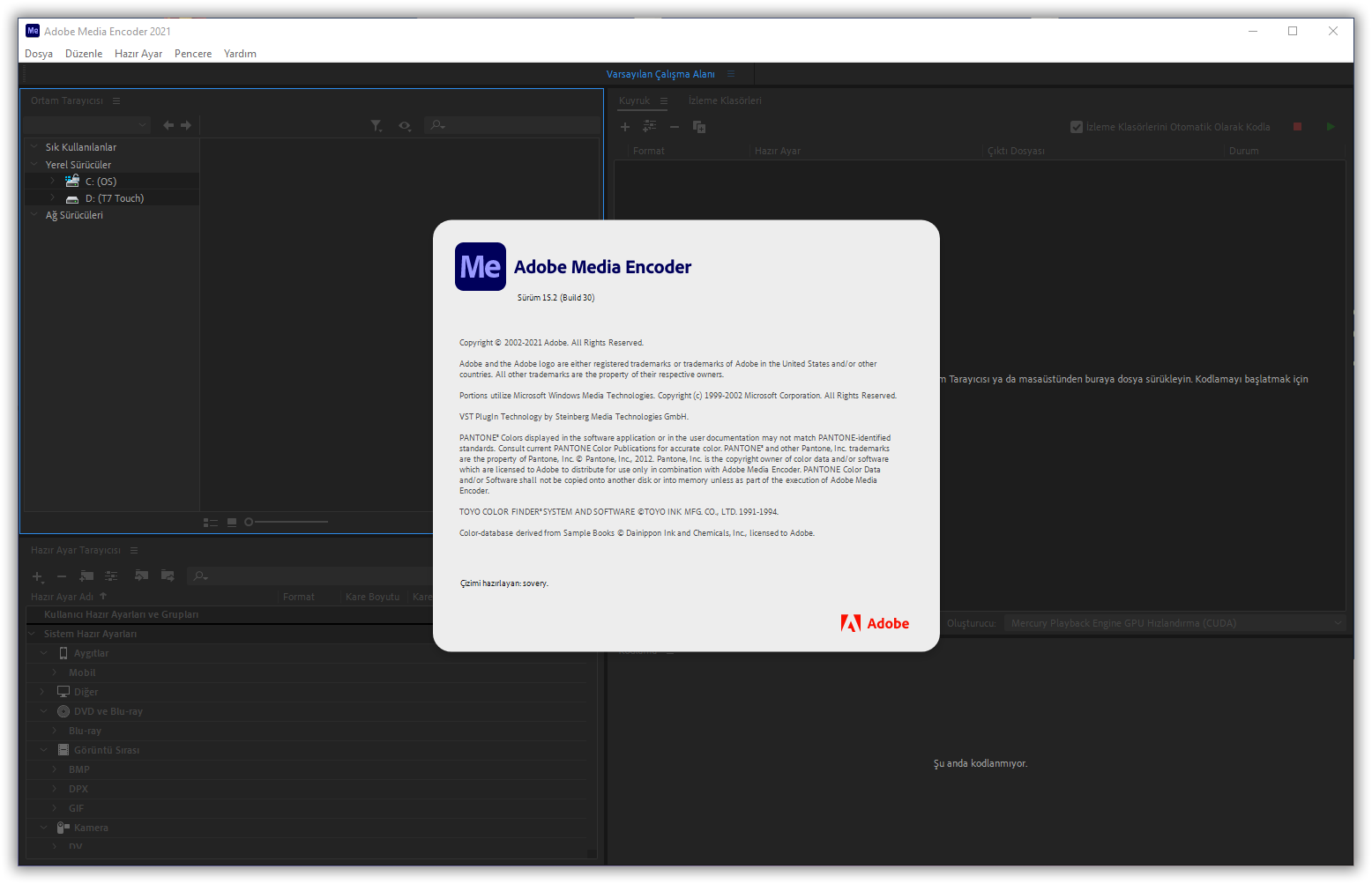This screenshot has height=884, width=1372.
Task: Click the Çıktı Dosyası column header
Action: pyautogui.click(x=1016, y=151)
